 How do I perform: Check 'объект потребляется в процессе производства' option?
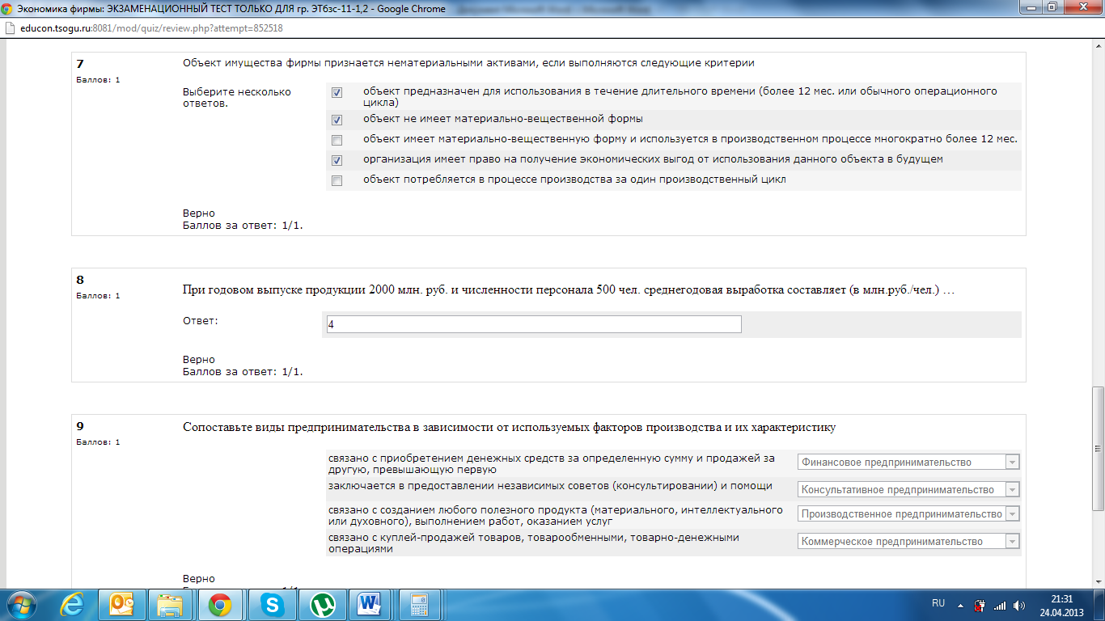point(337,180)
